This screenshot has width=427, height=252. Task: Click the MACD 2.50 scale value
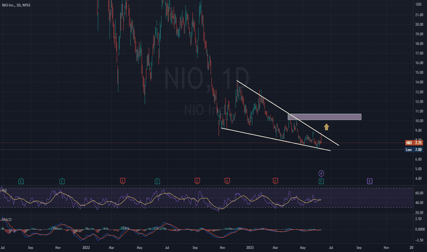pyautogui.click(x=419, y=219)
